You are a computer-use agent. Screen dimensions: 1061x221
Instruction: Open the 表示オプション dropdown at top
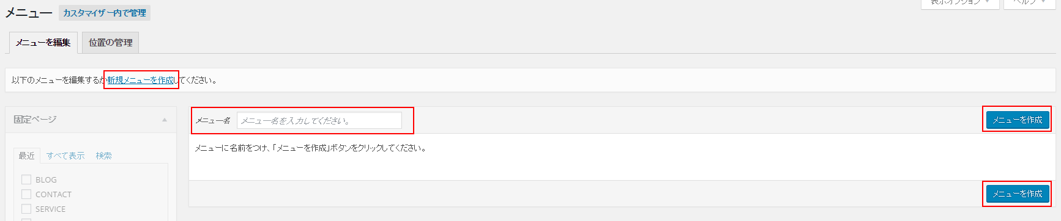coord(960,4)
